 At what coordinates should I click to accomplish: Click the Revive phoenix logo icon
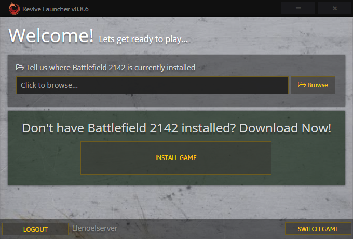pyautogui.click(x=14, y=8)
